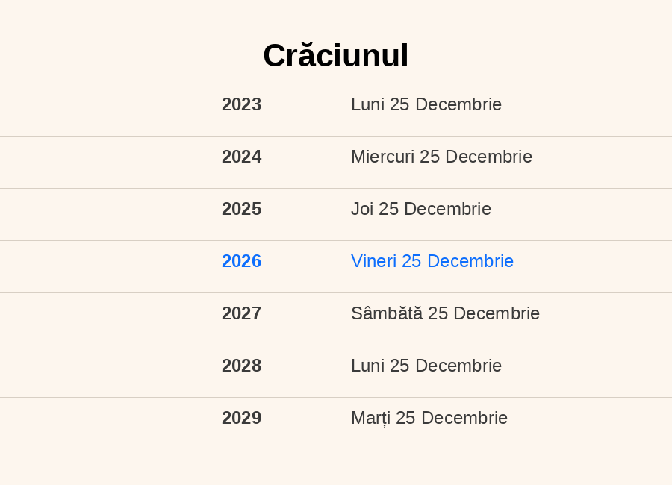Select the 2023 year label
The image size is (672, 485).
click(241, 104)
